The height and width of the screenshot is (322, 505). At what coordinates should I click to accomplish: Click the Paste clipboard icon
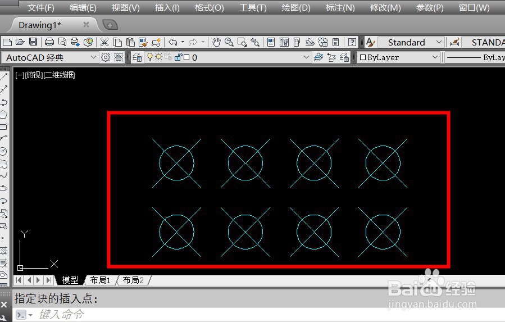130,42
